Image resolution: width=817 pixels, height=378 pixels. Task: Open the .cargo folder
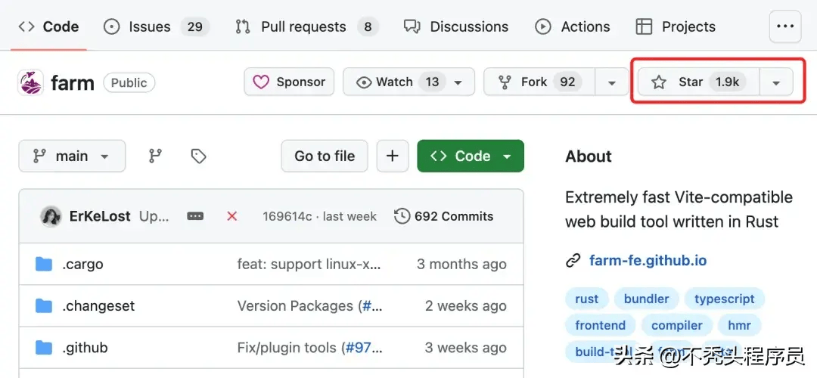point(82,264)
